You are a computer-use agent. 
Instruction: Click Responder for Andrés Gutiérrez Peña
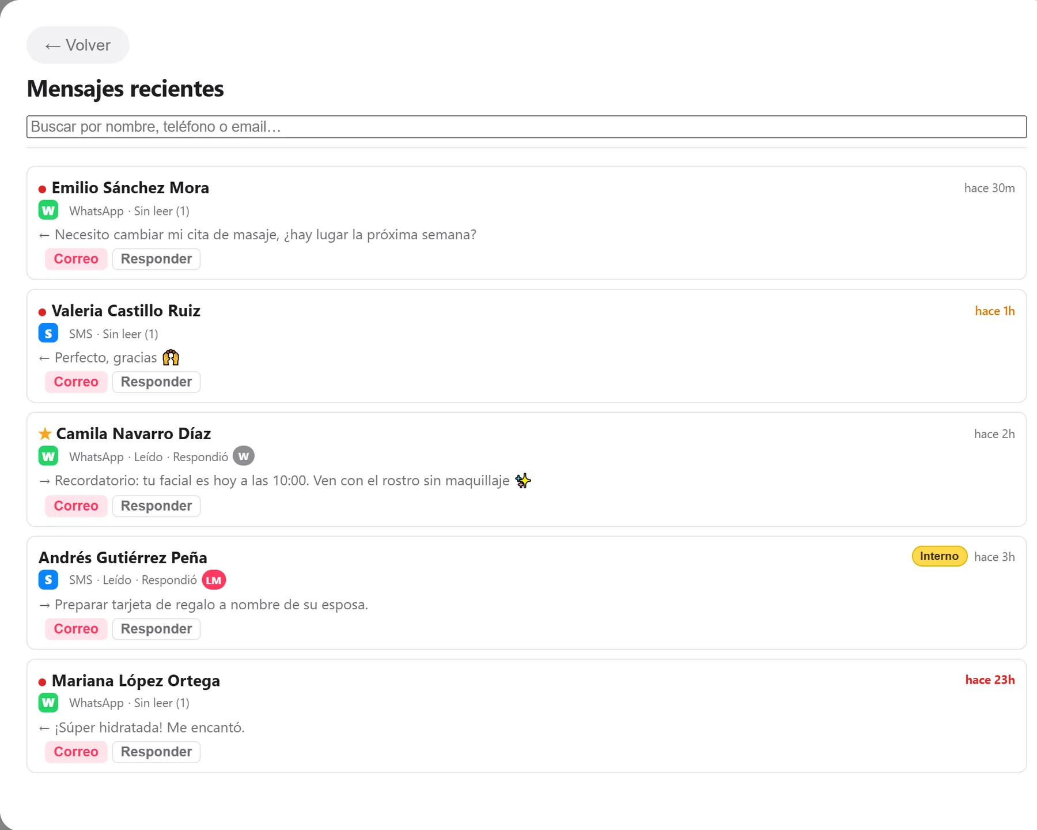pos(156,629)
